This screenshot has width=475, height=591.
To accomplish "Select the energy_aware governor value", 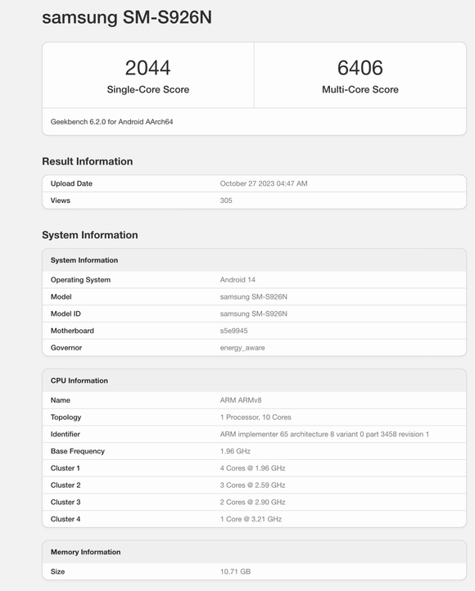I will coord(242,348).
